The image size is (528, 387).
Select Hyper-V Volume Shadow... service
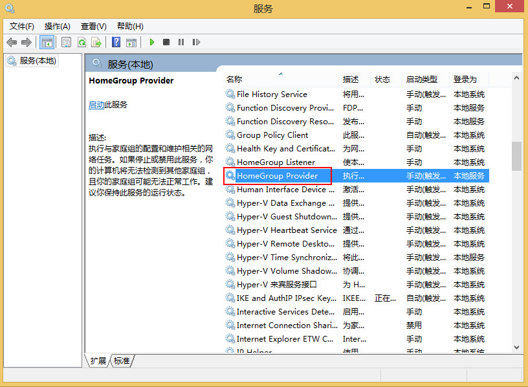tap(356, 271)
